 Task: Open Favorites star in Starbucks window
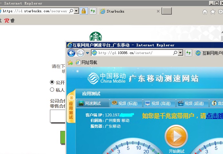[x=213, y=12]
